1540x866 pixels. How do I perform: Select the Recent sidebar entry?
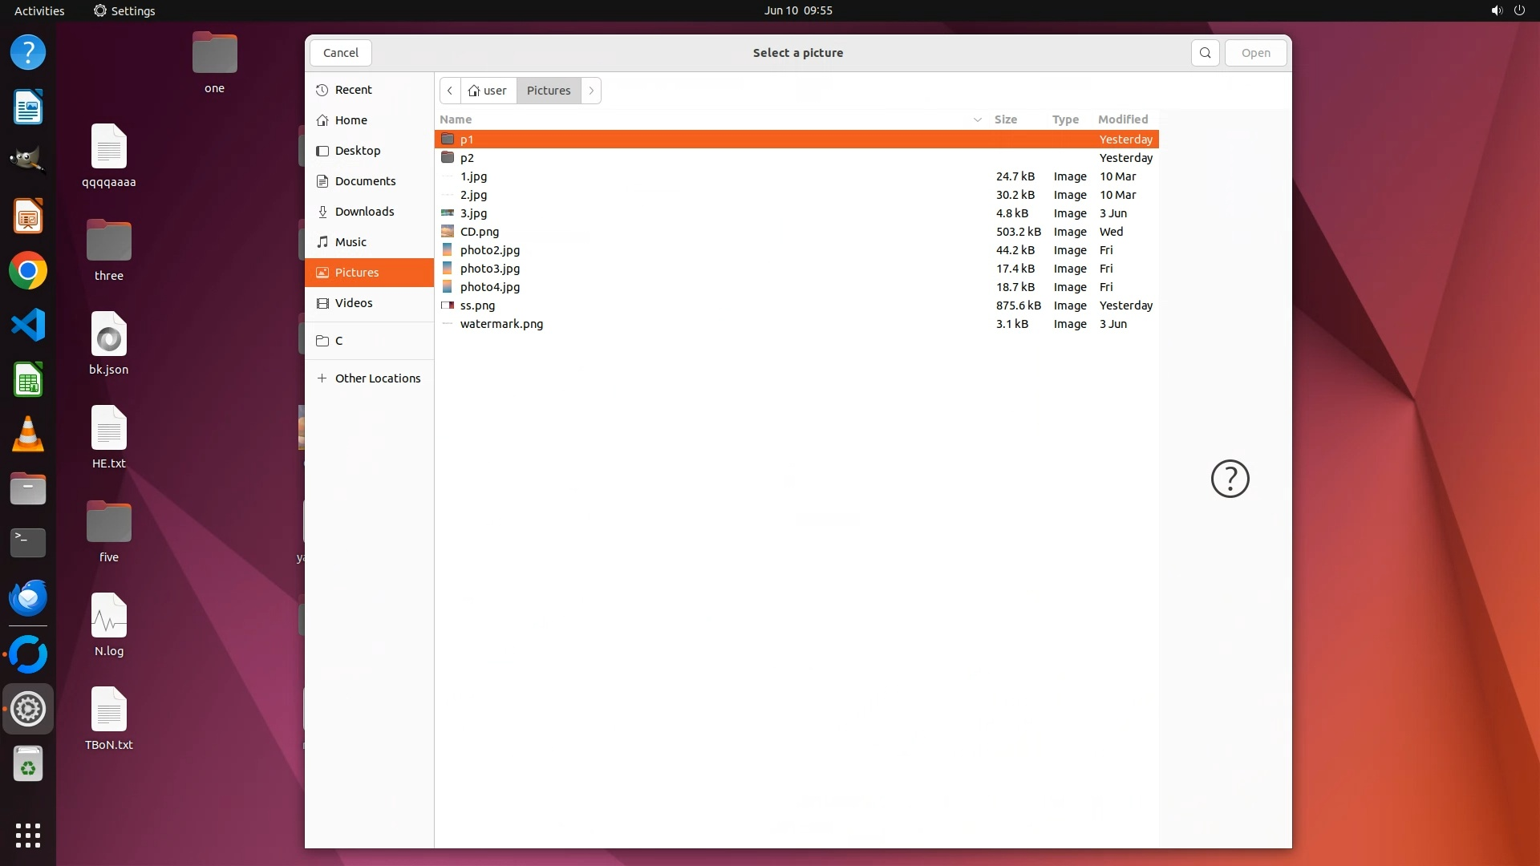point(353,90)
